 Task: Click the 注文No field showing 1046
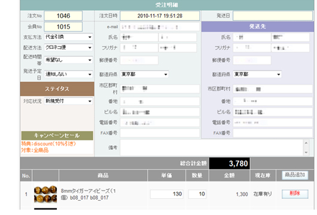point(63,16)
